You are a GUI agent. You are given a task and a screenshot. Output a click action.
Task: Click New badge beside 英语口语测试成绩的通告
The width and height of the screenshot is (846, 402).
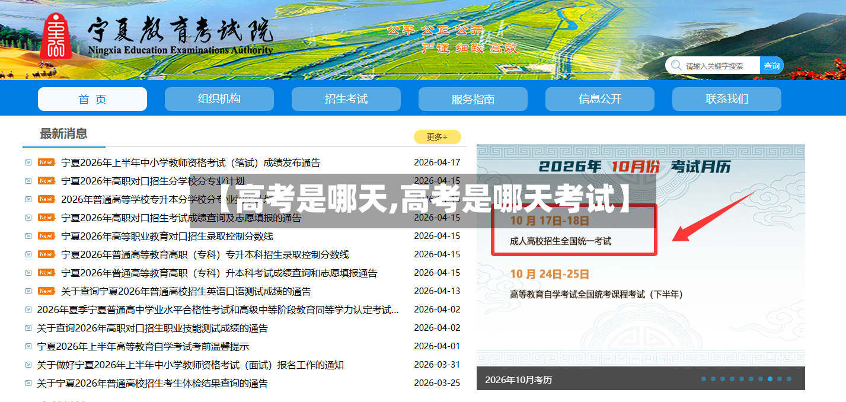point(46,291)
